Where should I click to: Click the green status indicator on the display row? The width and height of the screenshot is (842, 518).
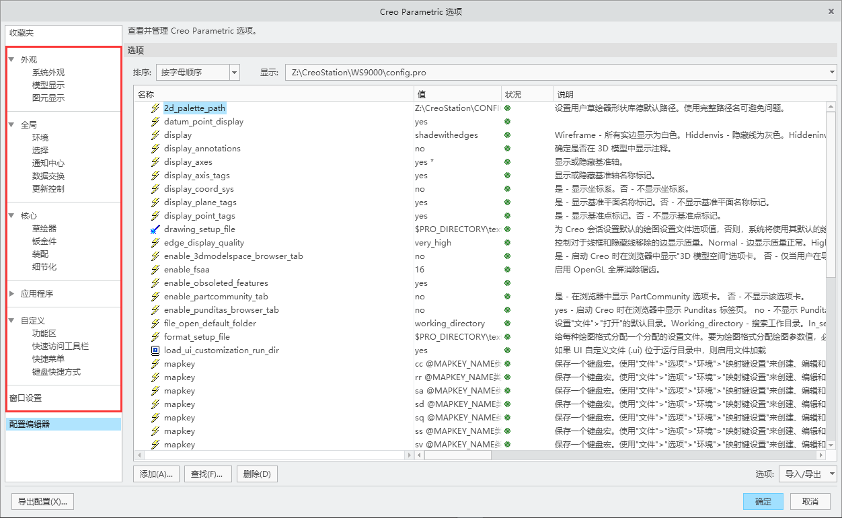[x=508, y=135]
